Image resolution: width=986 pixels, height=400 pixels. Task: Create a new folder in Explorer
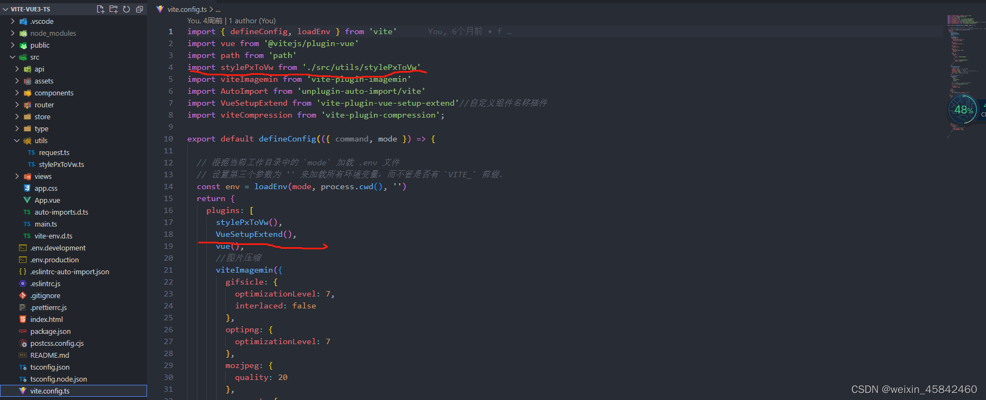(113, 9)
